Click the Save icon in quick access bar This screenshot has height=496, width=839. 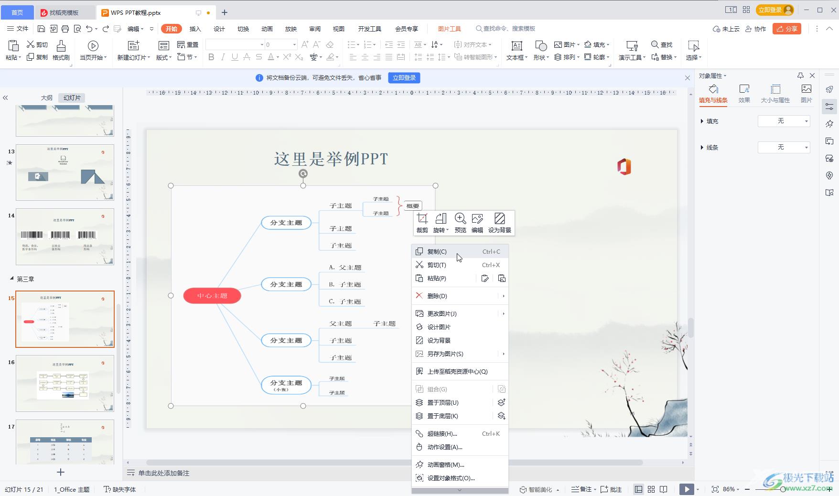pos(41,29)
